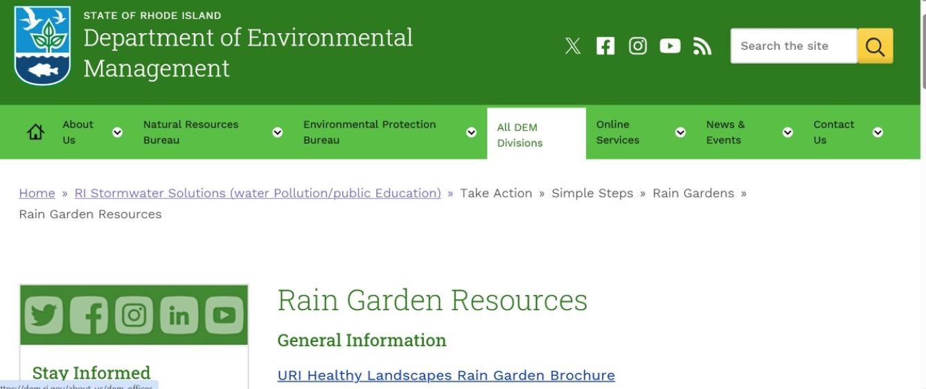Open the sidebar Twitter bird icon
This screenshot has width=926, height=389.
44,316
